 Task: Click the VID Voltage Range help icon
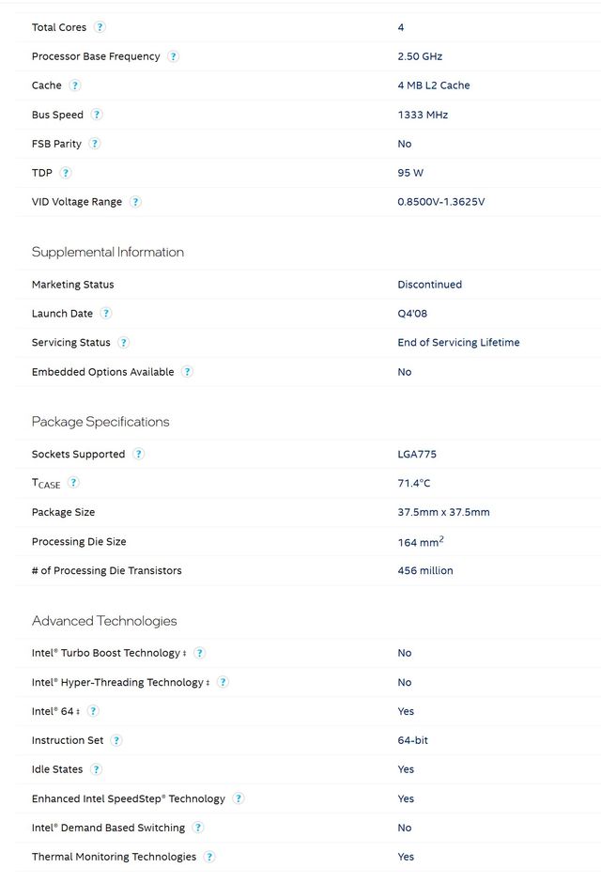tap(135, 202)
